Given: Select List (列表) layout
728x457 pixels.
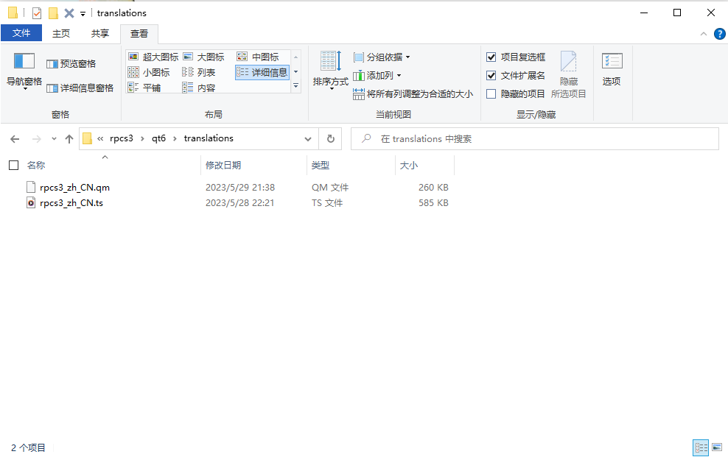Looking at the screenshot, I should coord(199,72).
